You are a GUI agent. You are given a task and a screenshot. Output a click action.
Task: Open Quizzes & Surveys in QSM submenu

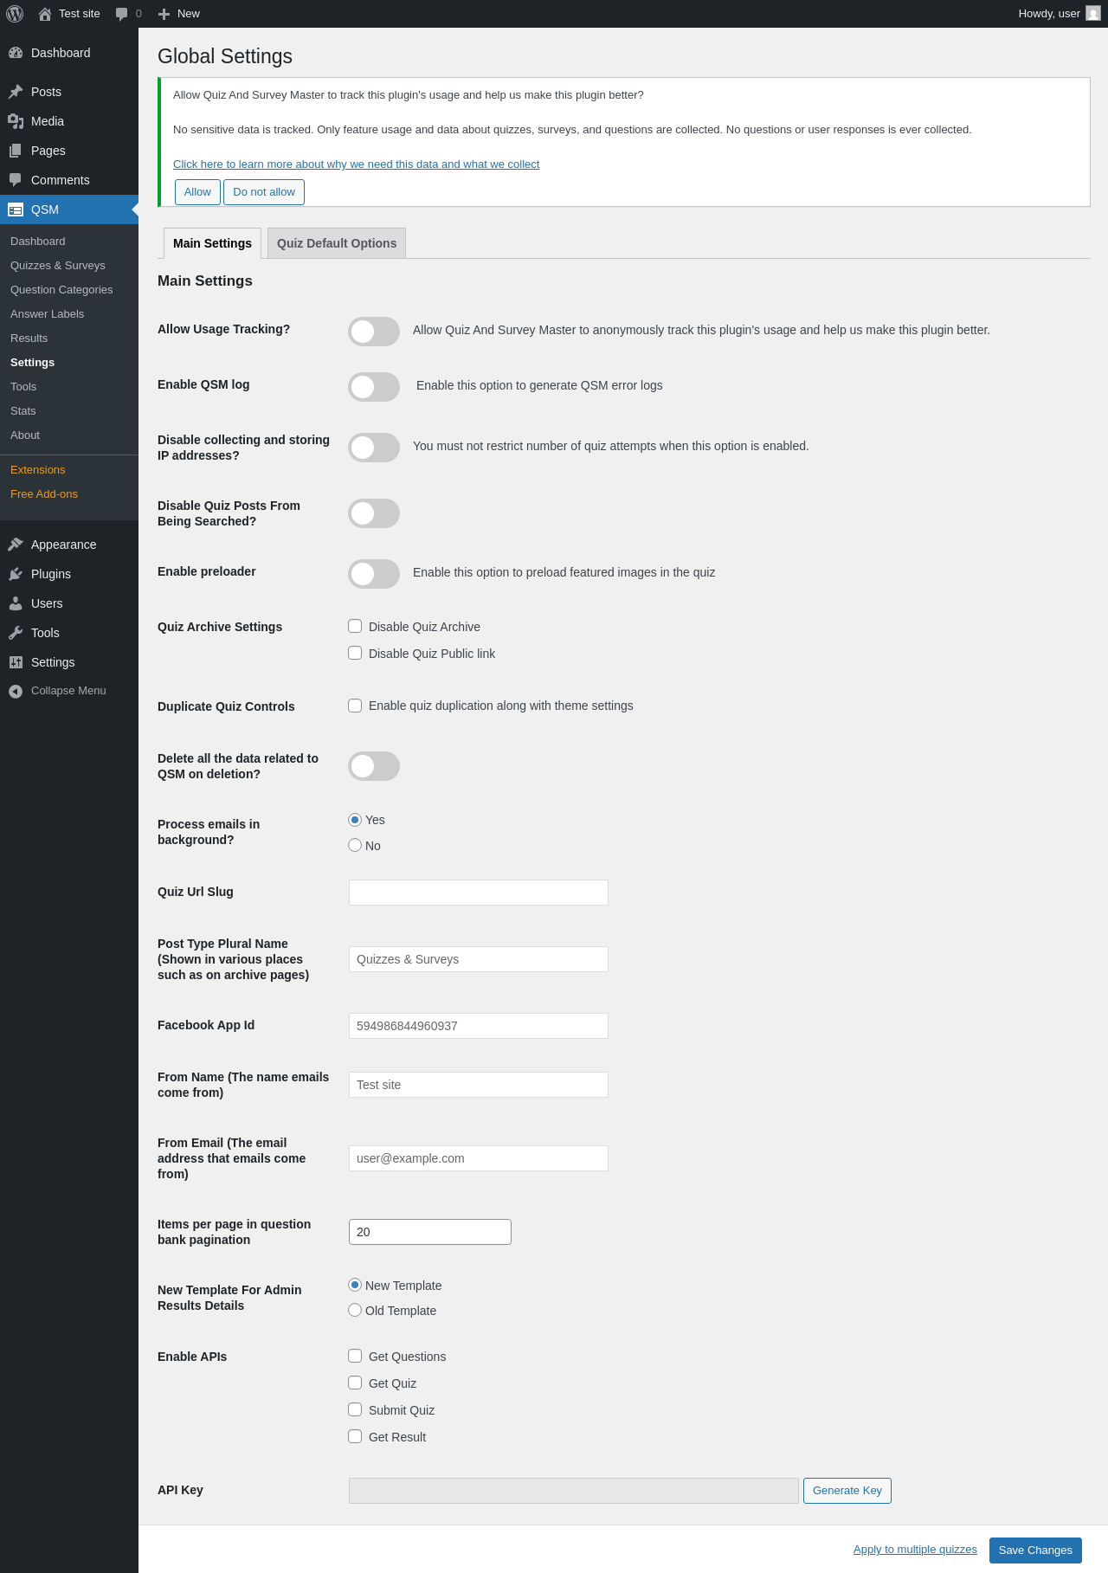pos(58,266)
